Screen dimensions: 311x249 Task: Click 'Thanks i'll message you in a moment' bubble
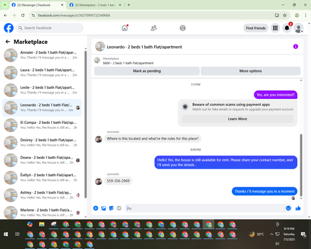click(264, 191)
